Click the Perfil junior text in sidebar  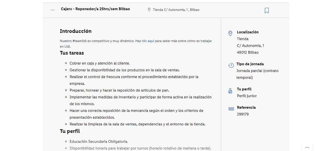247,96
